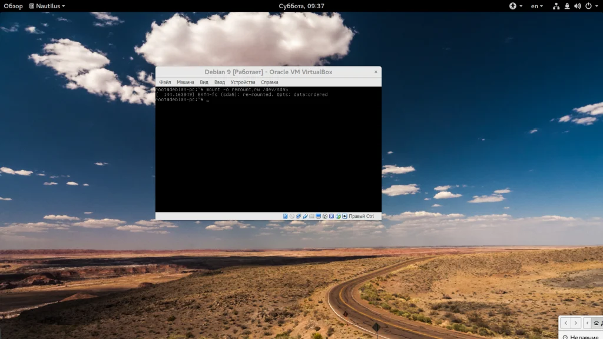Expand the accessibility menu in top bar
This screenshot has height=339, width=603.
[x=516, y=6]
